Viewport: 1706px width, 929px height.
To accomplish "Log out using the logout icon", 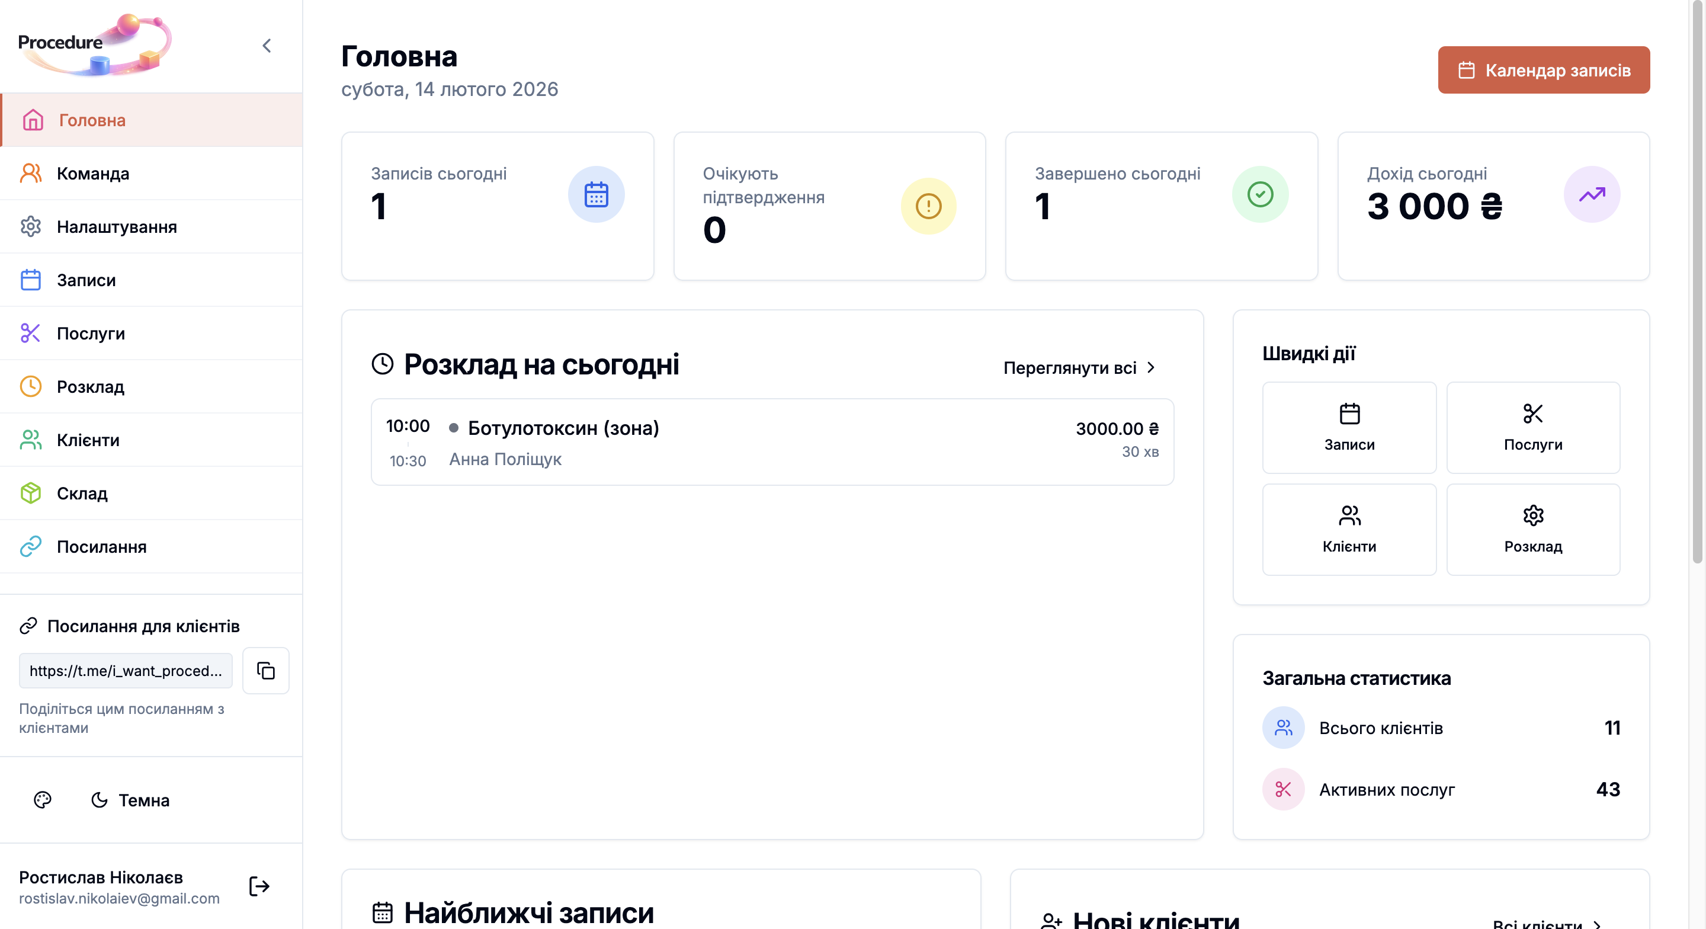I will coord(258,886).
